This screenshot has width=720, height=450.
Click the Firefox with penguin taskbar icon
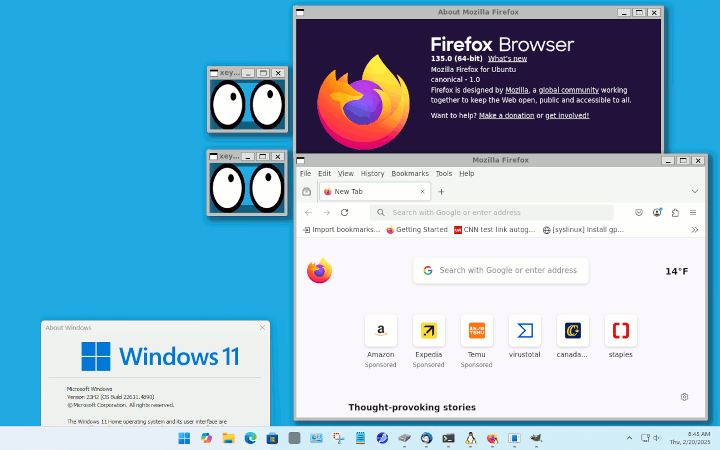tap(492, 438)
